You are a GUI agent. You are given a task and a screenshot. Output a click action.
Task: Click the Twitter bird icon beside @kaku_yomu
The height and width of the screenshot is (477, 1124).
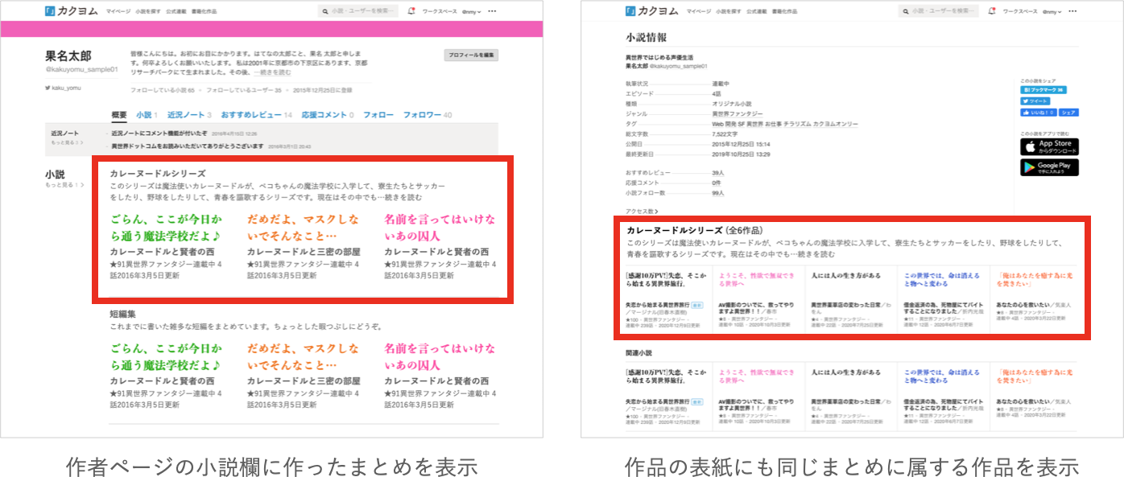(47, 88)
